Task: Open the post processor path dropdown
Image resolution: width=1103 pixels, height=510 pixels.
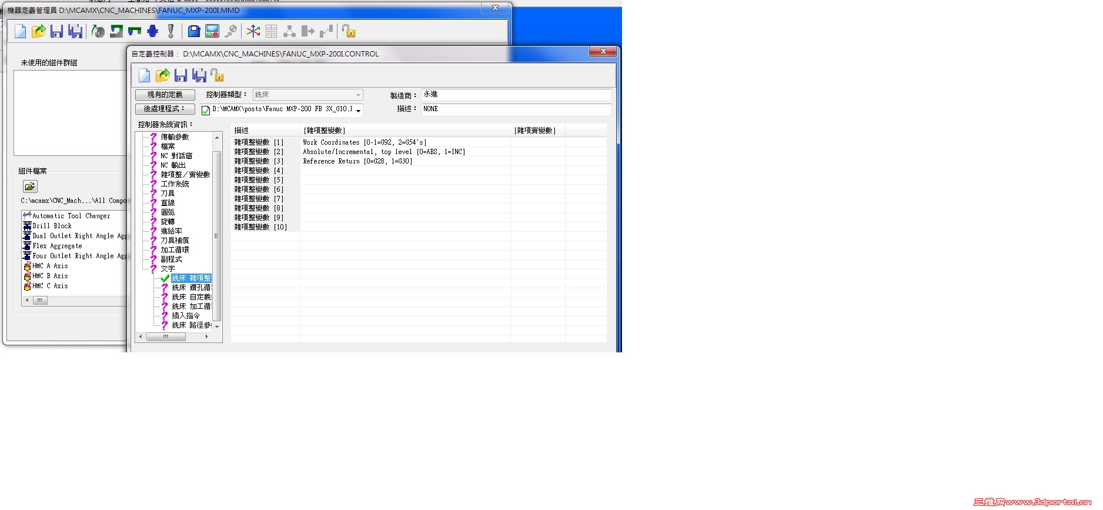Action: (x=358, y=110)
